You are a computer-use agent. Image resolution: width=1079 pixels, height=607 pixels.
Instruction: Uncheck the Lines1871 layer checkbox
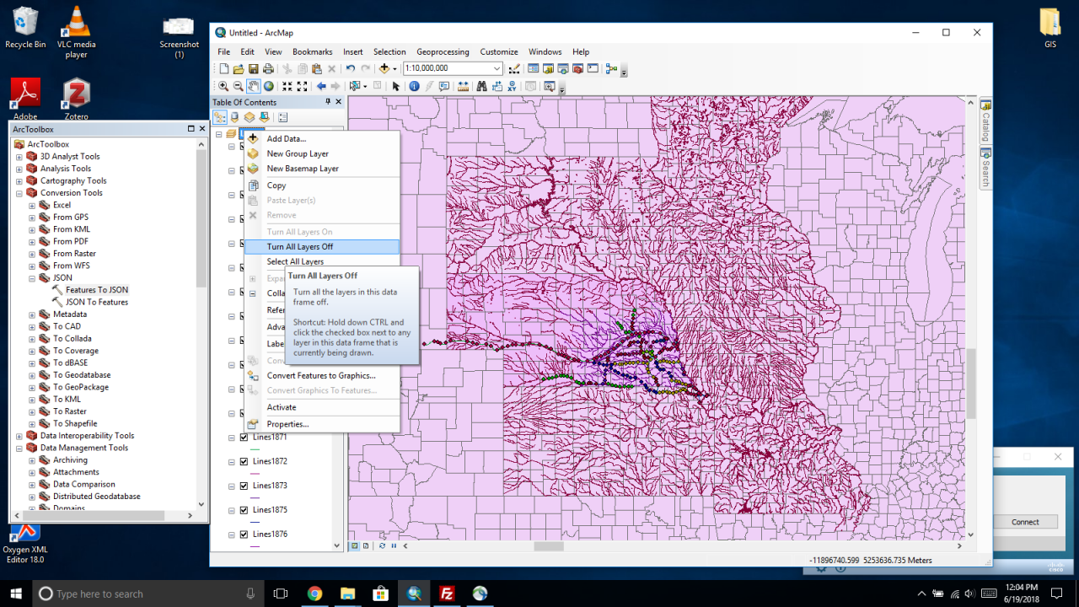click(x=244, y=438)
